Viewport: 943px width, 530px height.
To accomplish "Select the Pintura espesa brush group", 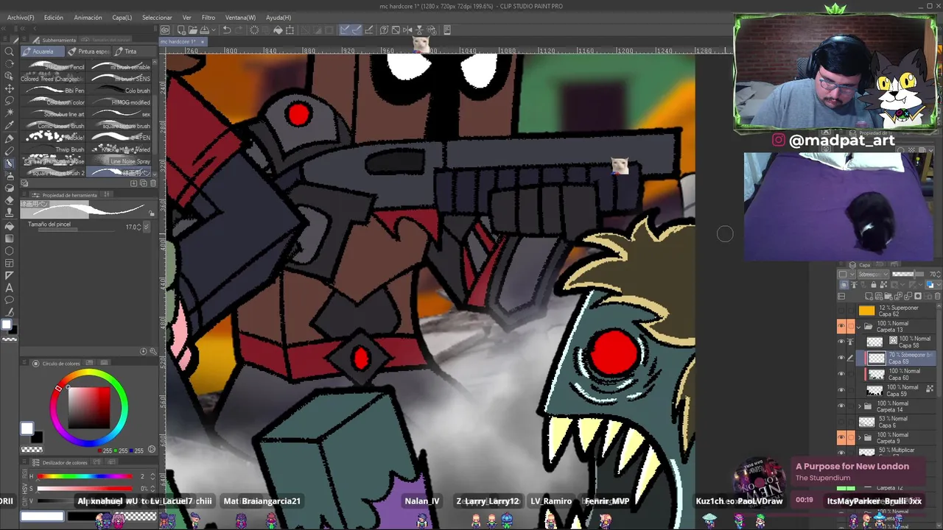I will (88, 52).
